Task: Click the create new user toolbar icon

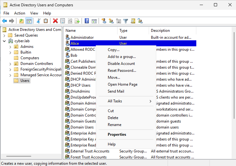Action: pos(104,21)
